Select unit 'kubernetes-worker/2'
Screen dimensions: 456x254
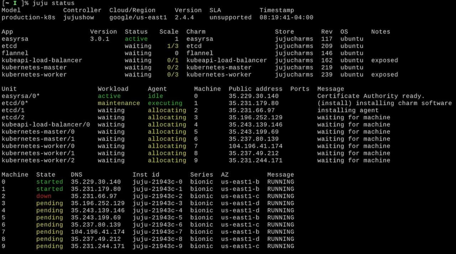click(38, 160)
